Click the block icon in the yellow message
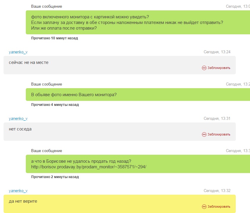 pyautogui.click(x=204, y=206)
